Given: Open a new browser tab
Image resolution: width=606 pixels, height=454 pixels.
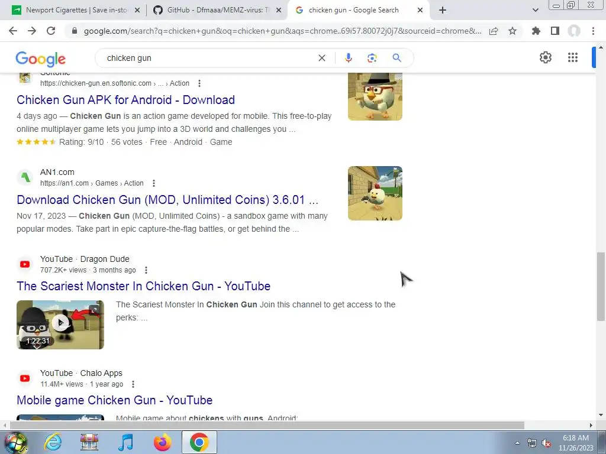Looking at the screenshot, I should pyautogui.click(x=443, y=10).
